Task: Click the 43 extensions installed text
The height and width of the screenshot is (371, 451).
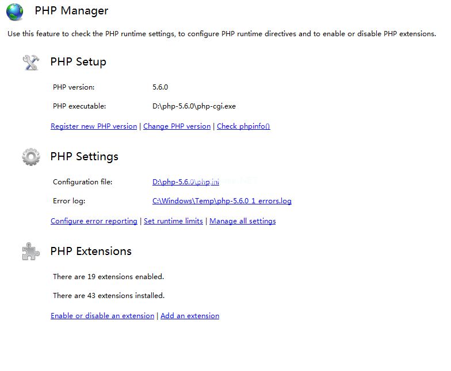Action: tap(109, 296)
